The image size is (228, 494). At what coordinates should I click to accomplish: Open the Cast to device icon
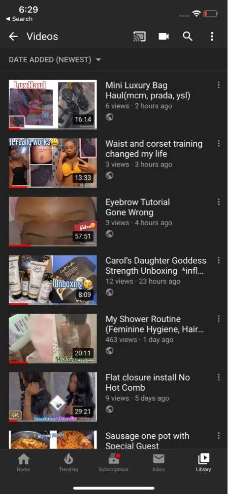[139, 37]
